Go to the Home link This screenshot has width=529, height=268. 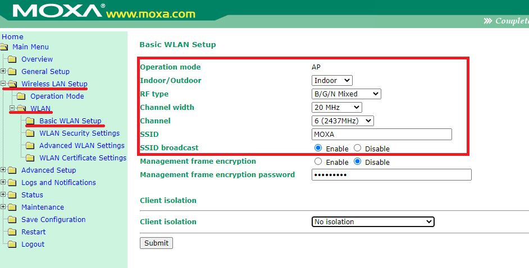click(x=12, y=37)
